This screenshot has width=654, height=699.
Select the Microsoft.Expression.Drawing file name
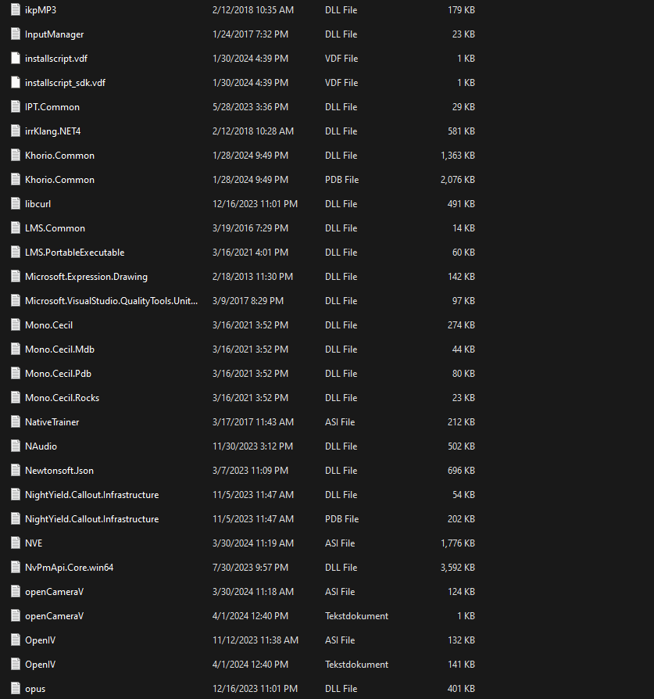[86, 277]
